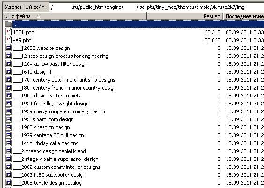Image resolution: width=264 pixels, height=188 pixels.
Task: Sort by Последнее изменение column header
Action: (243, 16)
